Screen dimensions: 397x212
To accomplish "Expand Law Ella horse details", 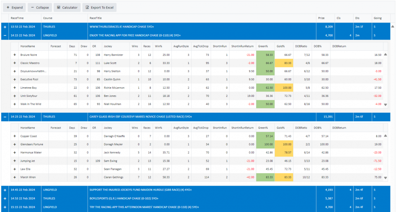I will [15, 169].
